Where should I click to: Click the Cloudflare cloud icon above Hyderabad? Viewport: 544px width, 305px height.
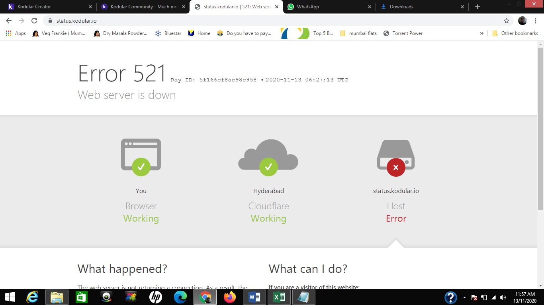(x=268, y=157)
